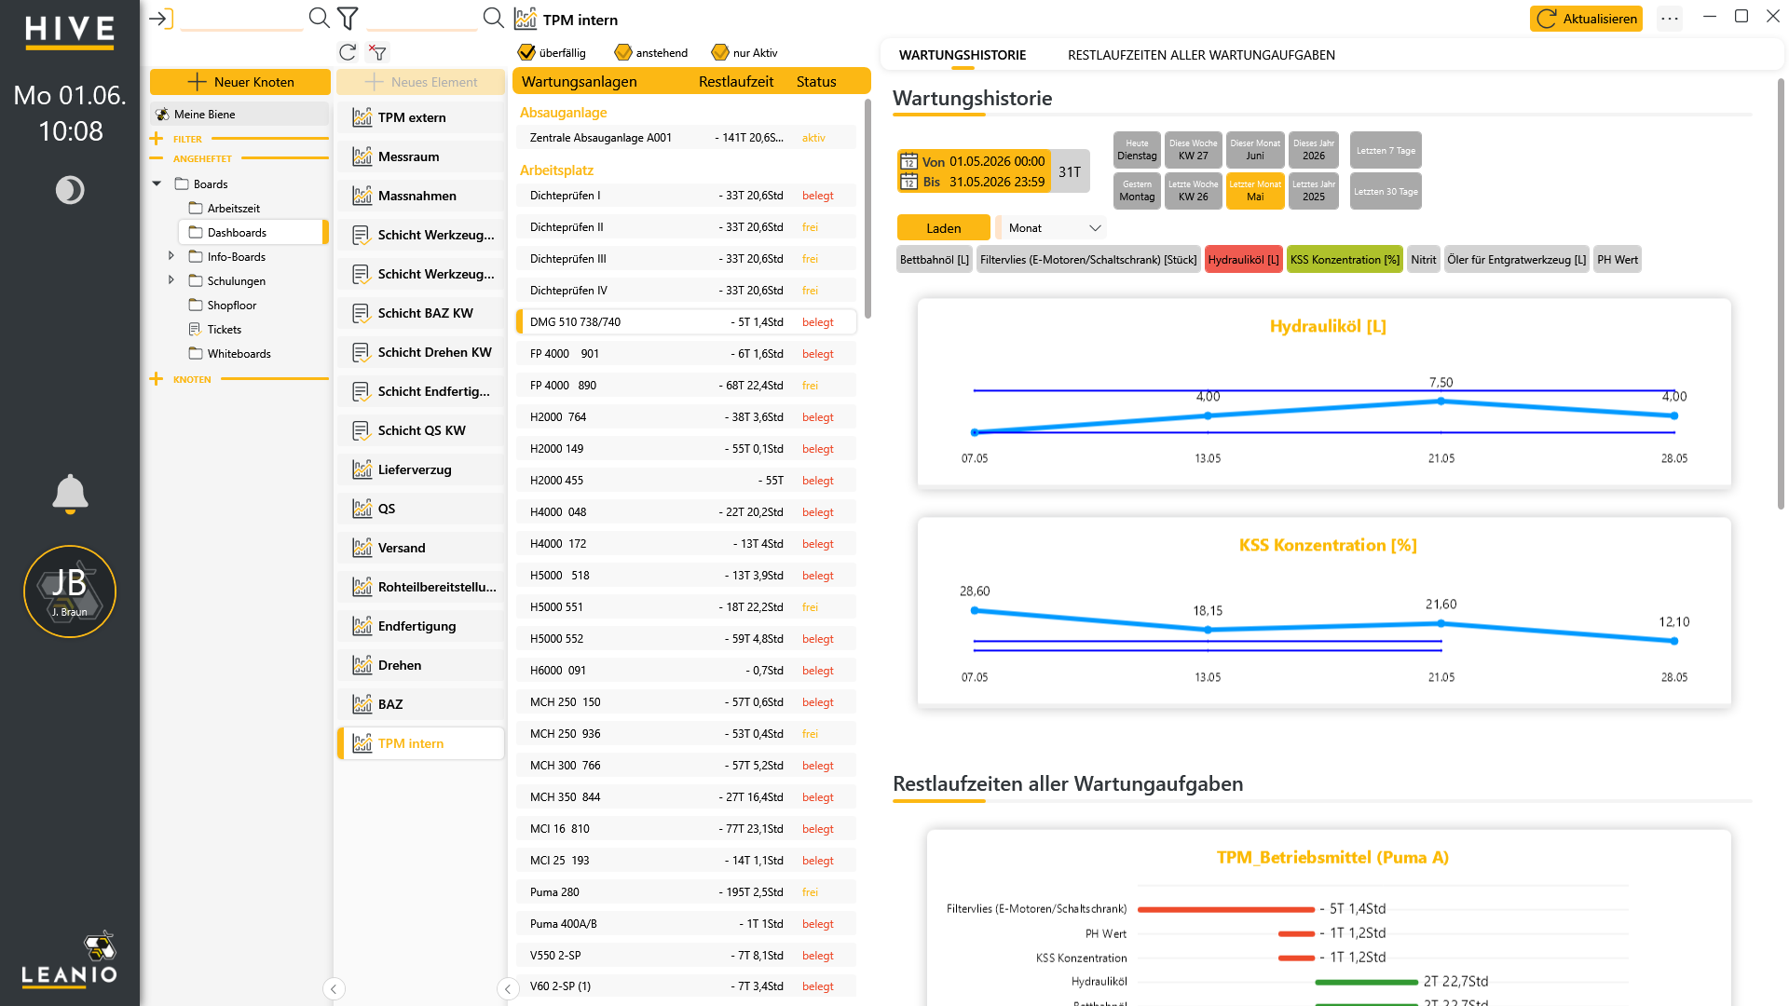Collapse the left node panel chevron
Viewport: 1789px width, 1006px height.
coord(334,989)
